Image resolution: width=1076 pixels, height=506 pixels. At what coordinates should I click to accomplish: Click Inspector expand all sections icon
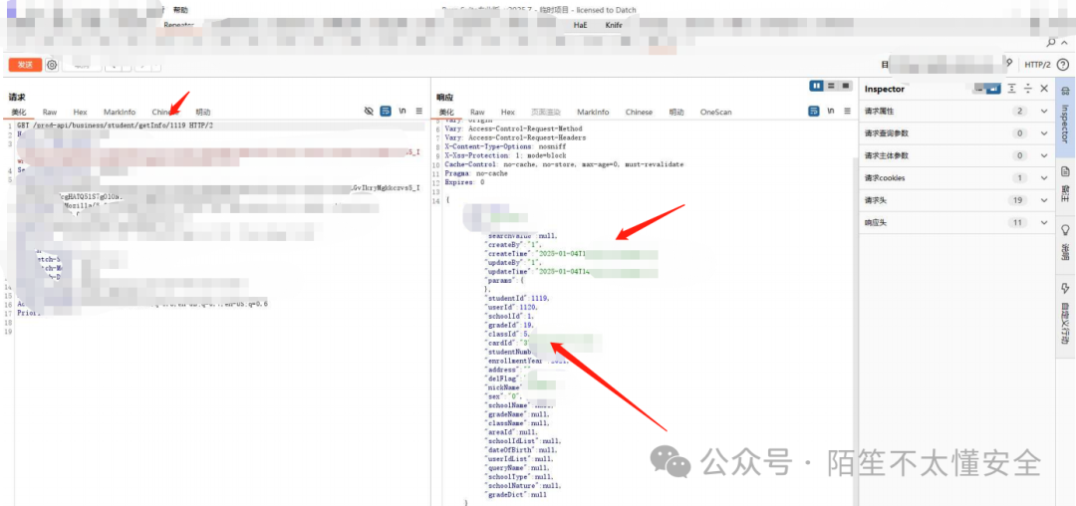[1011, 89]
